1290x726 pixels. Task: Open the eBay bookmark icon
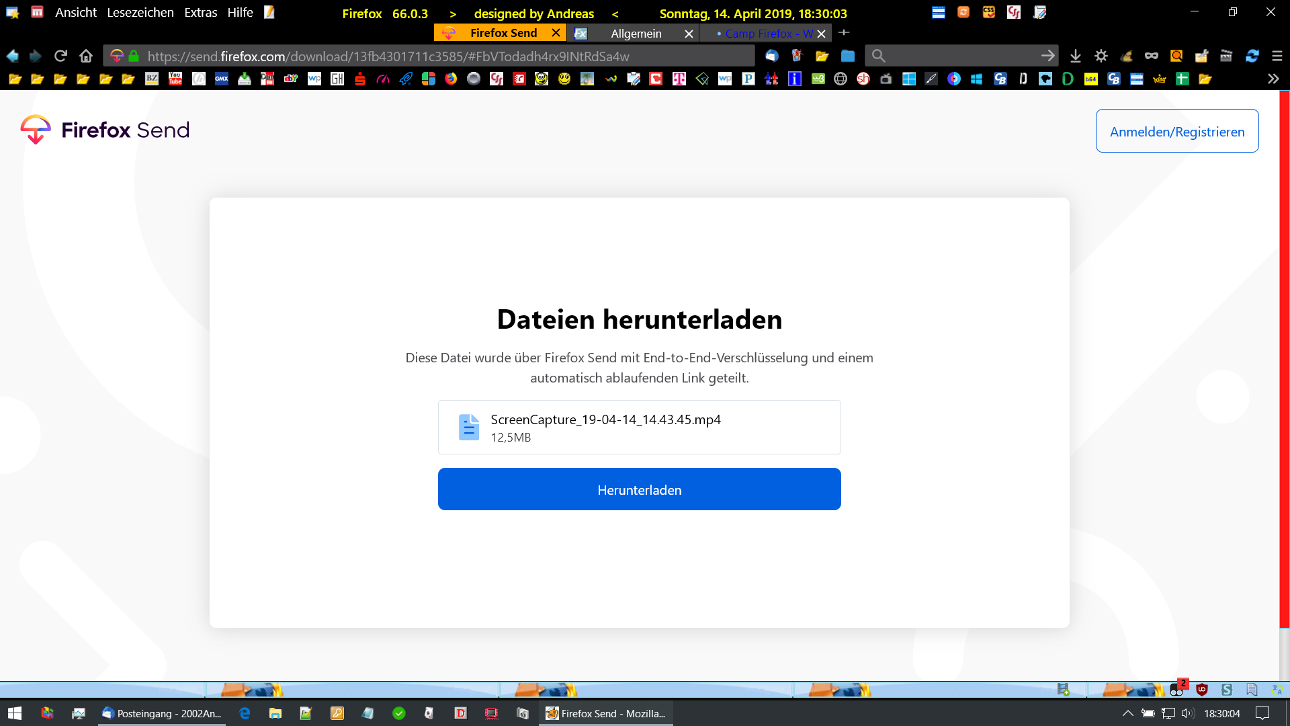[x=290, y=79]
